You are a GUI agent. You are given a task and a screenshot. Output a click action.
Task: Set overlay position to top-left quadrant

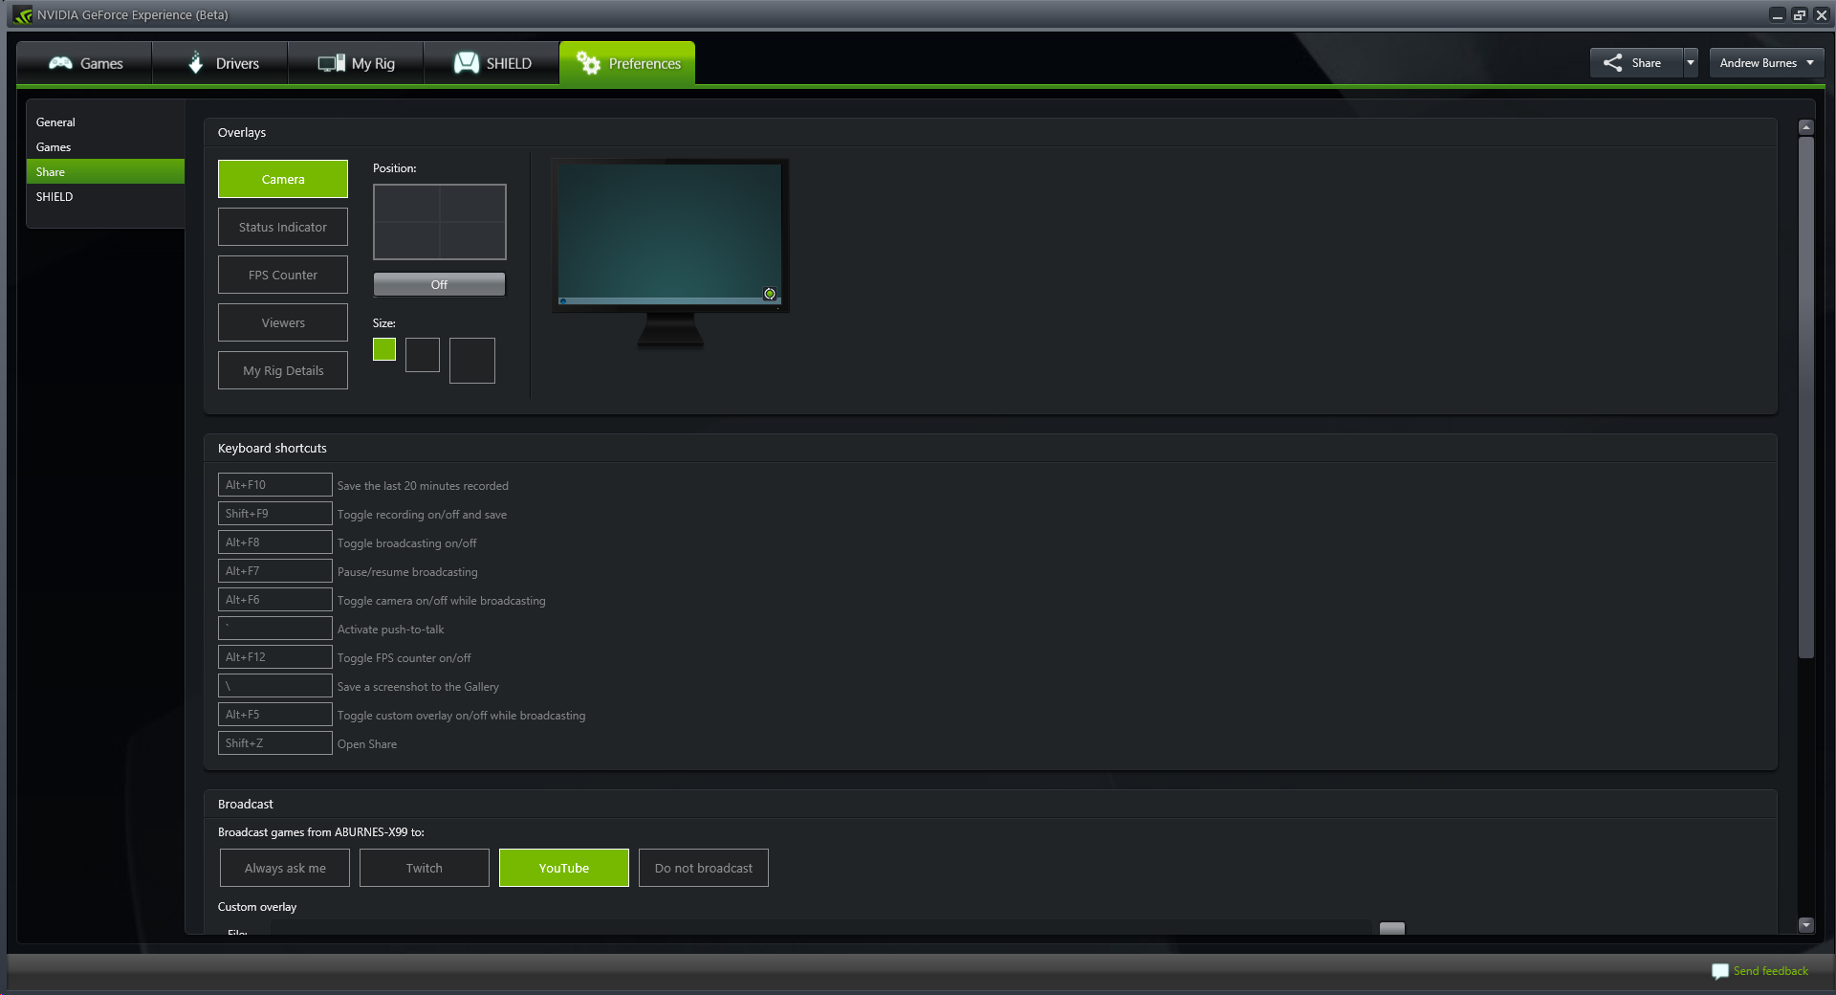406,204
